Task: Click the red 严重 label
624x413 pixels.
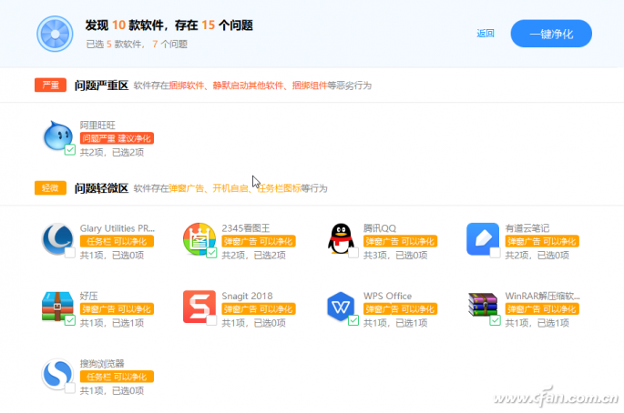Action: pyautogui.click(x=50, y=86)
